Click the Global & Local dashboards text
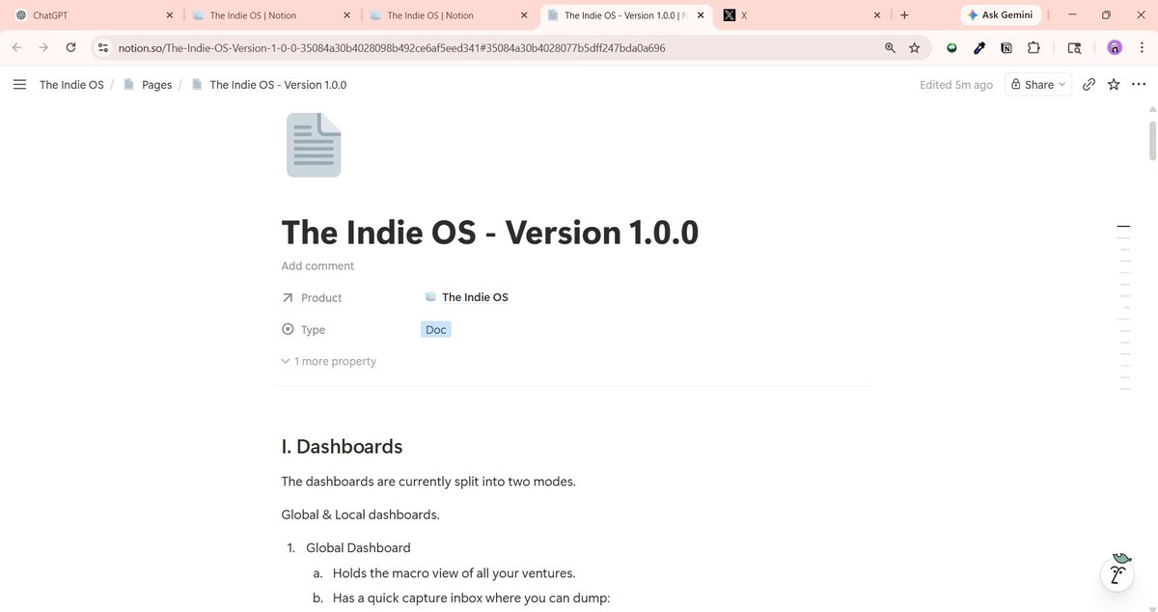 tap(360, 515)
